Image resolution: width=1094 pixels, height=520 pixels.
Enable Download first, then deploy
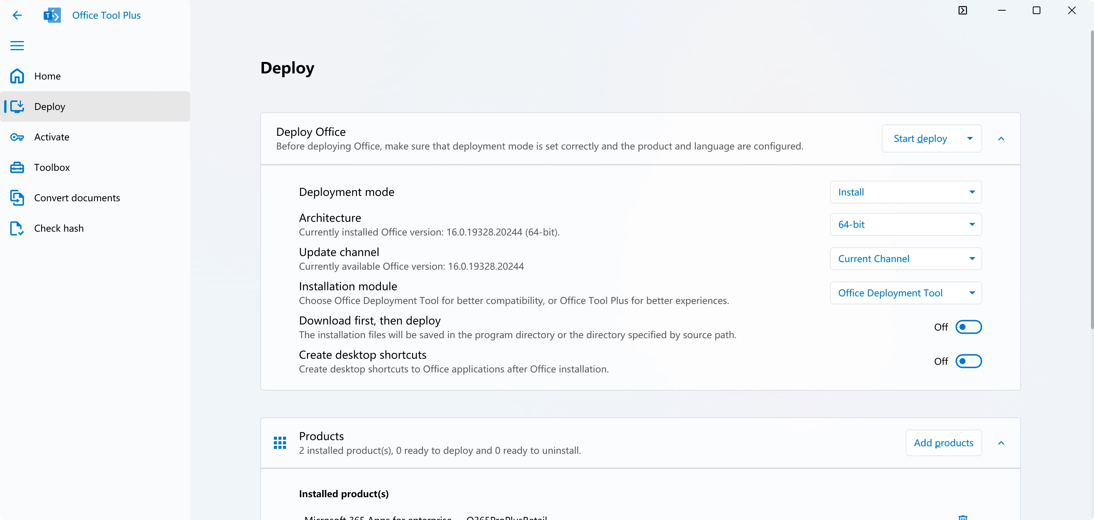click(x=969, y=327)
